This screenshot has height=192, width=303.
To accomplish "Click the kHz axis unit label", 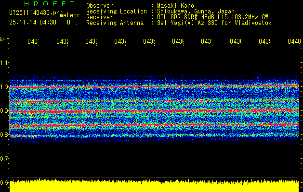I will pos(5,39).
